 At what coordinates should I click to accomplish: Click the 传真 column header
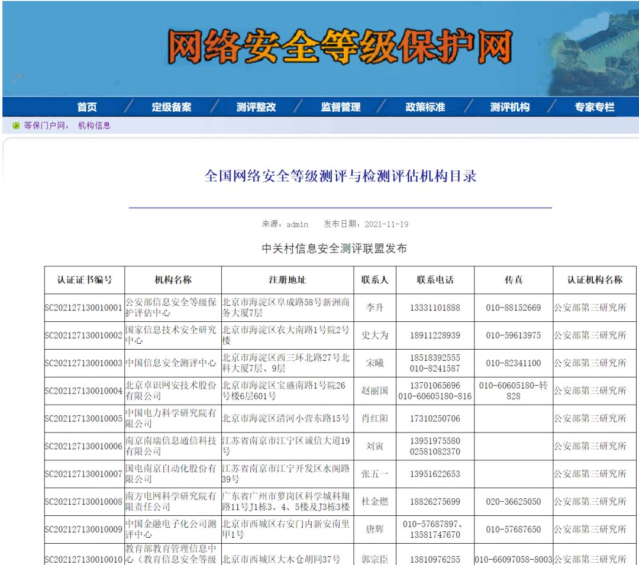pos(514,280)
